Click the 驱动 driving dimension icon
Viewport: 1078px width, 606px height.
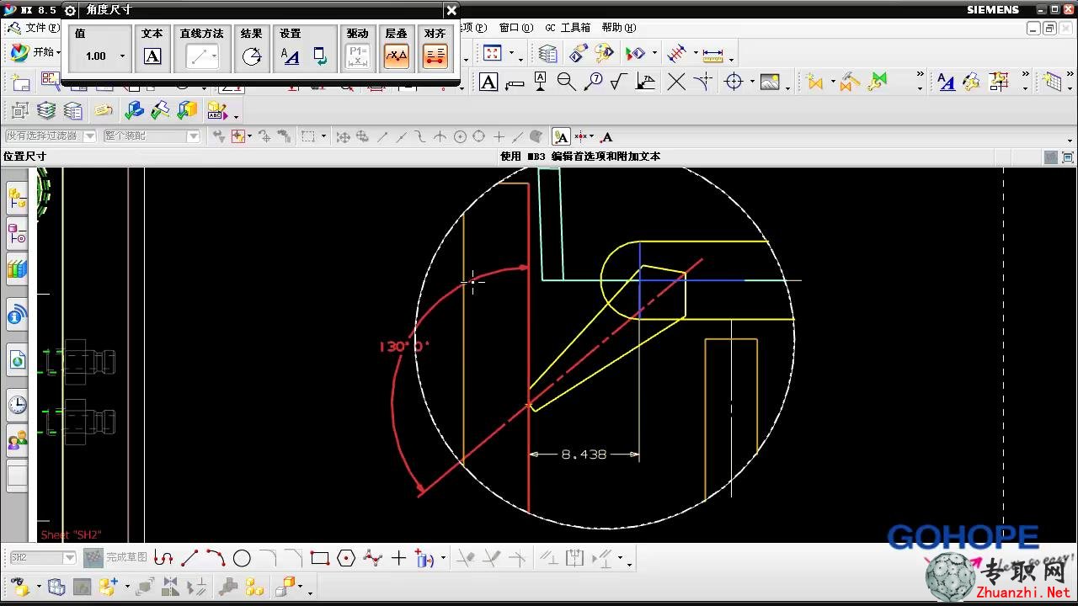[x=357, y=56]
